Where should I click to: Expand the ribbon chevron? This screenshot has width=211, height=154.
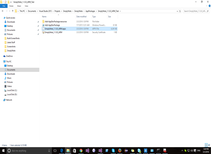(207, 6)
